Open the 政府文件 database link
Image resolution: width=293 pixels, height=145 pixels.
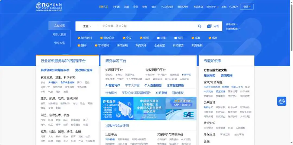(x=141, y=45)
